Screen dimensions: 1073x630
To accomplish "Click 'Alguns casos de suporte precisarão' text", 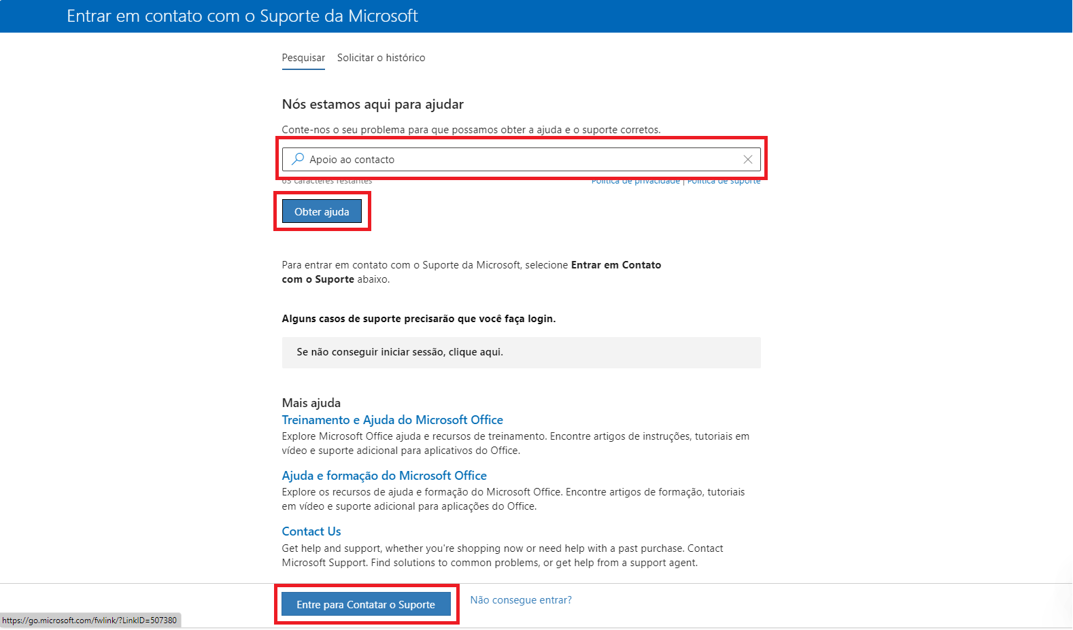I will click(x=419, y=319).
